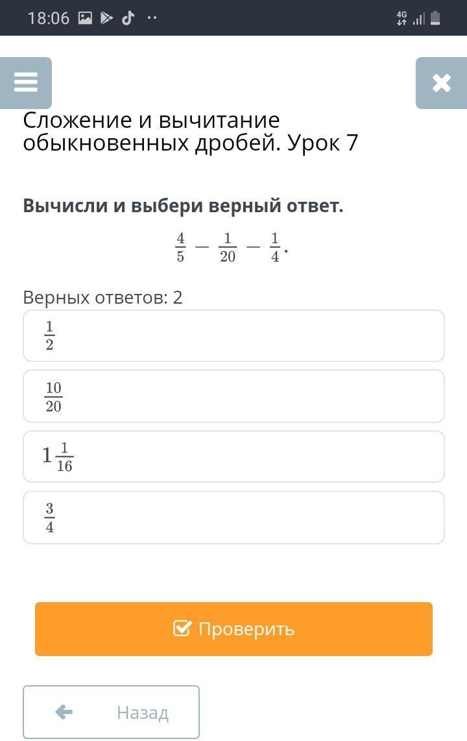Select answer option 3/4

point(233,517)
